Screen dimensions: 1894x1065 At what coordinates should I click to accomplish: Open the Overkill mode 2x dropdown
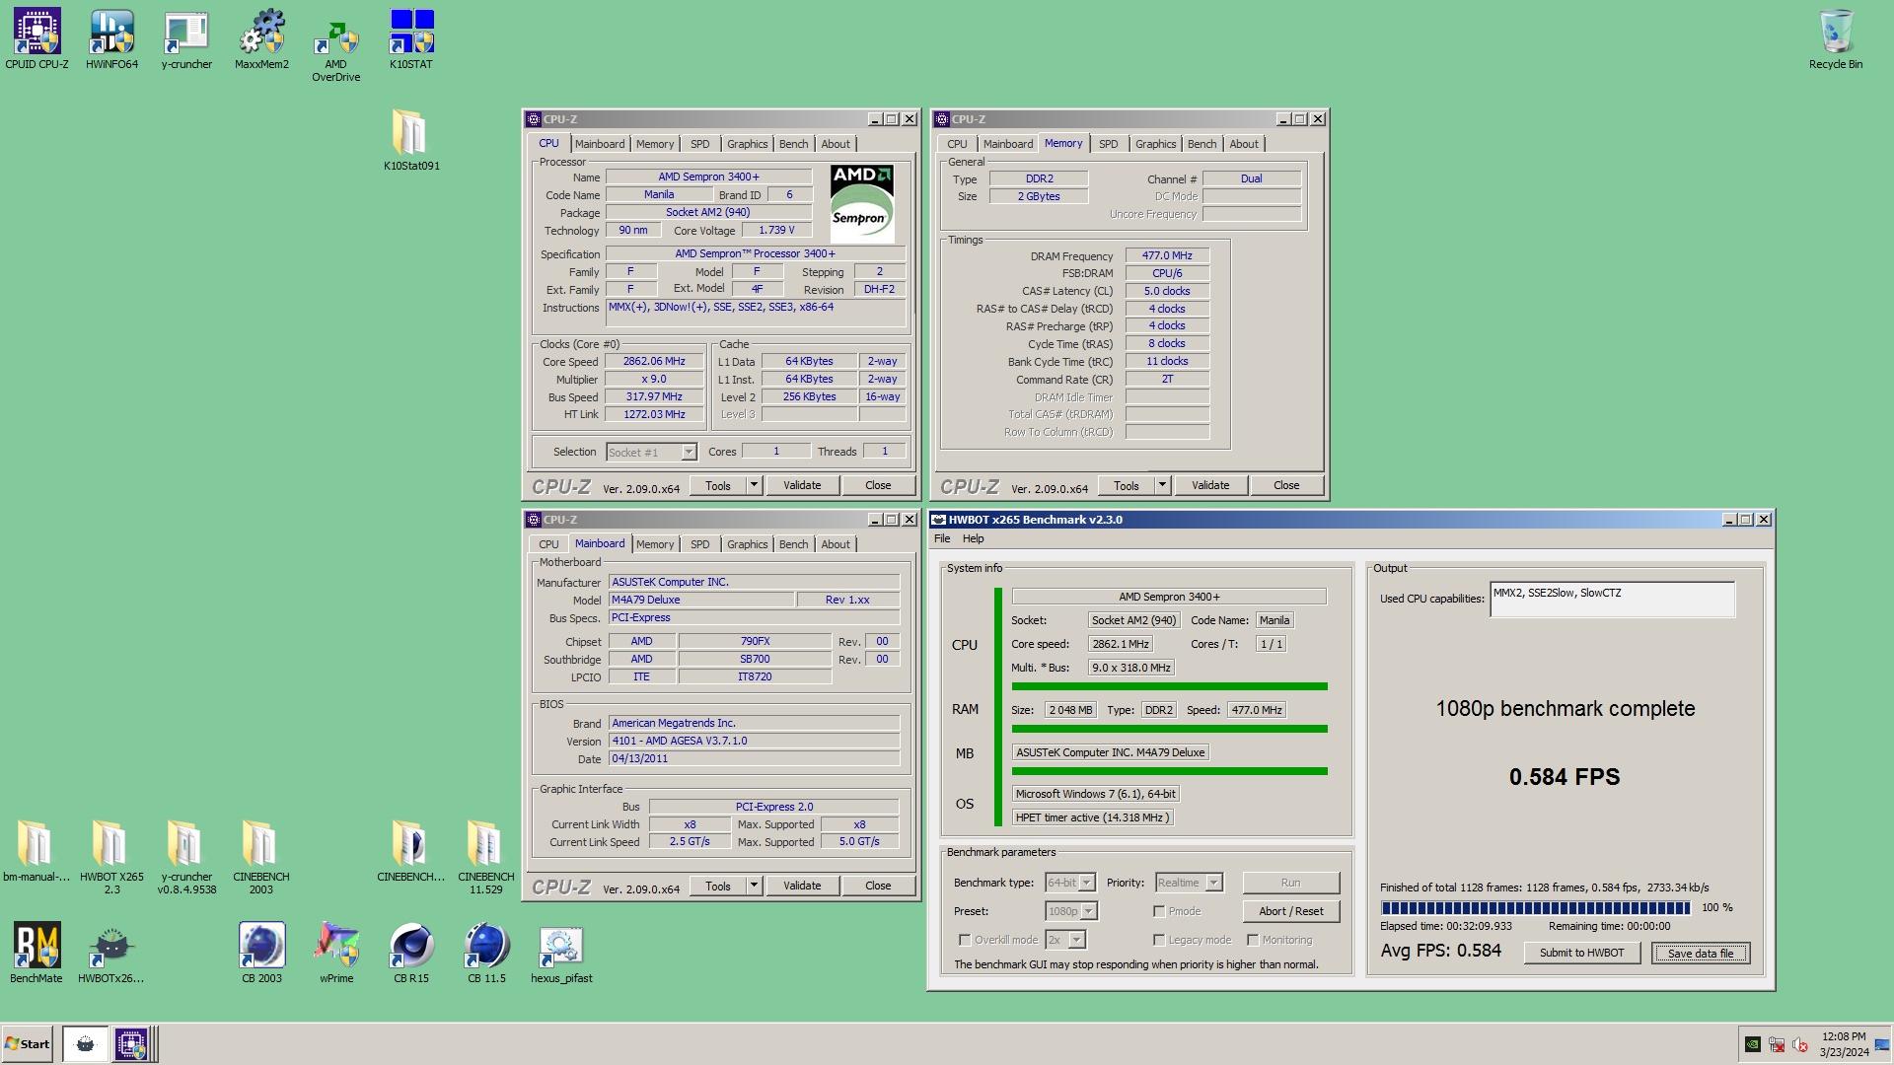pyautogui.click(x=1065, y=940)
